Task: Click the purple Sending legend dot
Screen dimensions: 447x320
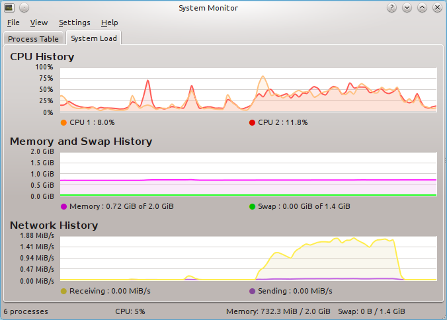Action: coord(252,291)
